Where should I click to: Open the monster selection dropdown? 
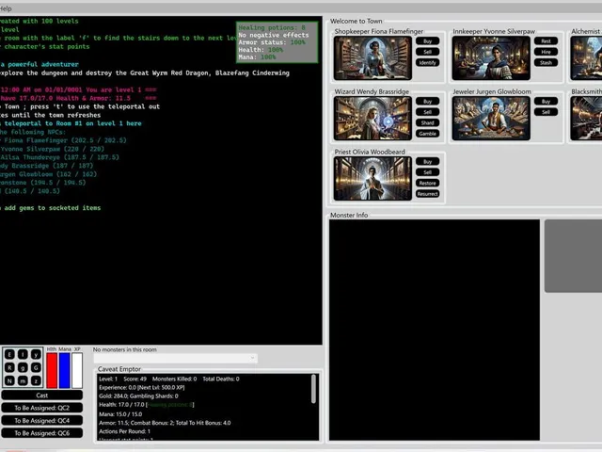175,358
